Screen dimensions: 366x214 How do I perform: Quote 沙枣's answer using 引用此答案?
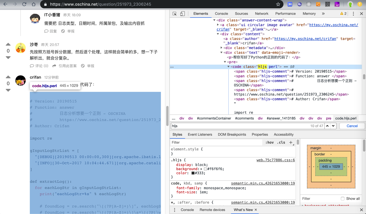tap(65, 66)
